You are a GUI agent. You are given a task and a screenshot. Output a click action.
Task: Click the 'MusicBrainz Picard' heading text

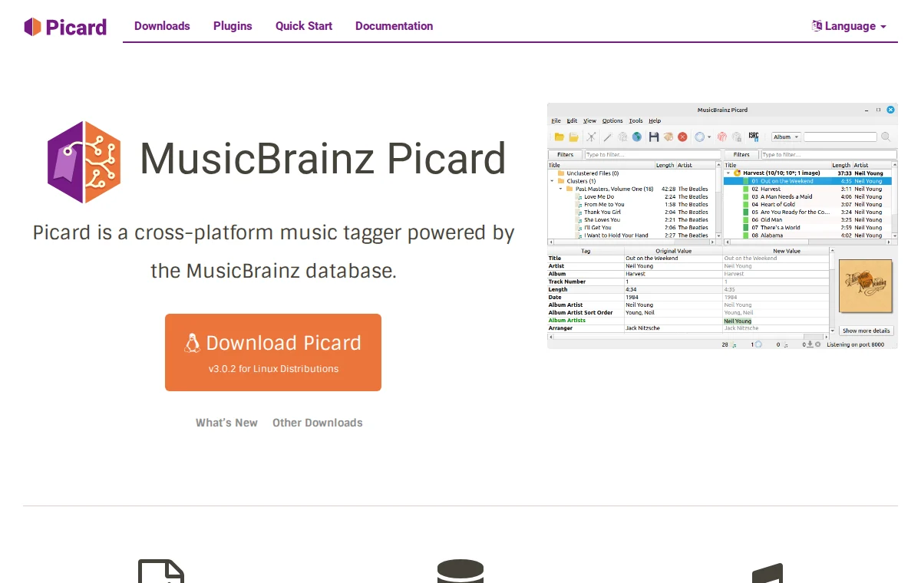pos(323,159)
